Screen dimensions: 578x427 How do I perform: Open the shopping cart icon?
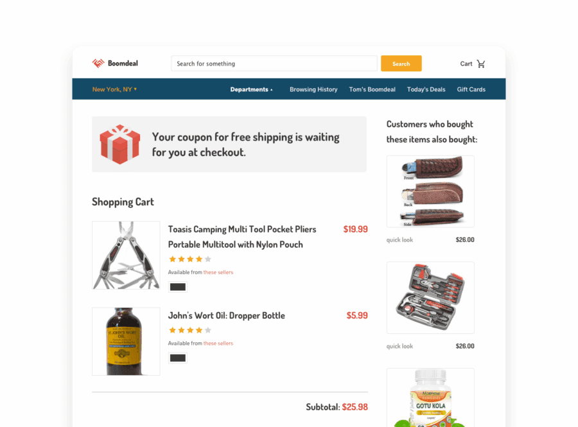[x=480, y=64]
